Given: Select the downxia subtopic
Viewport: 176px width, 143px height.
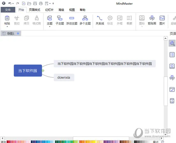Looking at the screenshot, I should (x=64, y=77).
